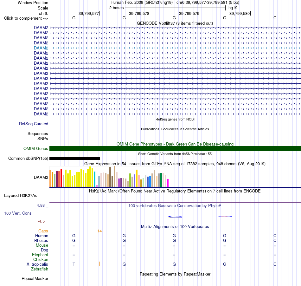Click the orange 'Gaps' row label
Screen dimensions: 301x286
tap(43, 231)
